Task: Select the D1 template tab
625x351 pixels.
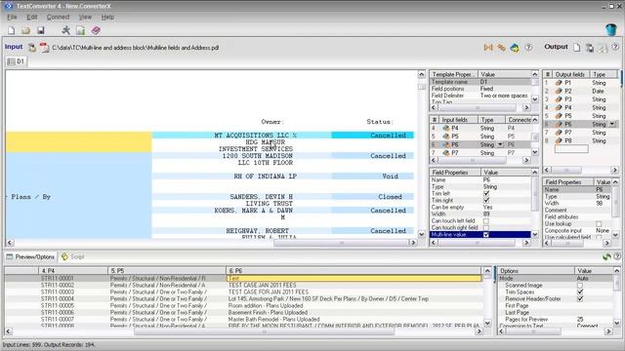Action: [16, 61]
